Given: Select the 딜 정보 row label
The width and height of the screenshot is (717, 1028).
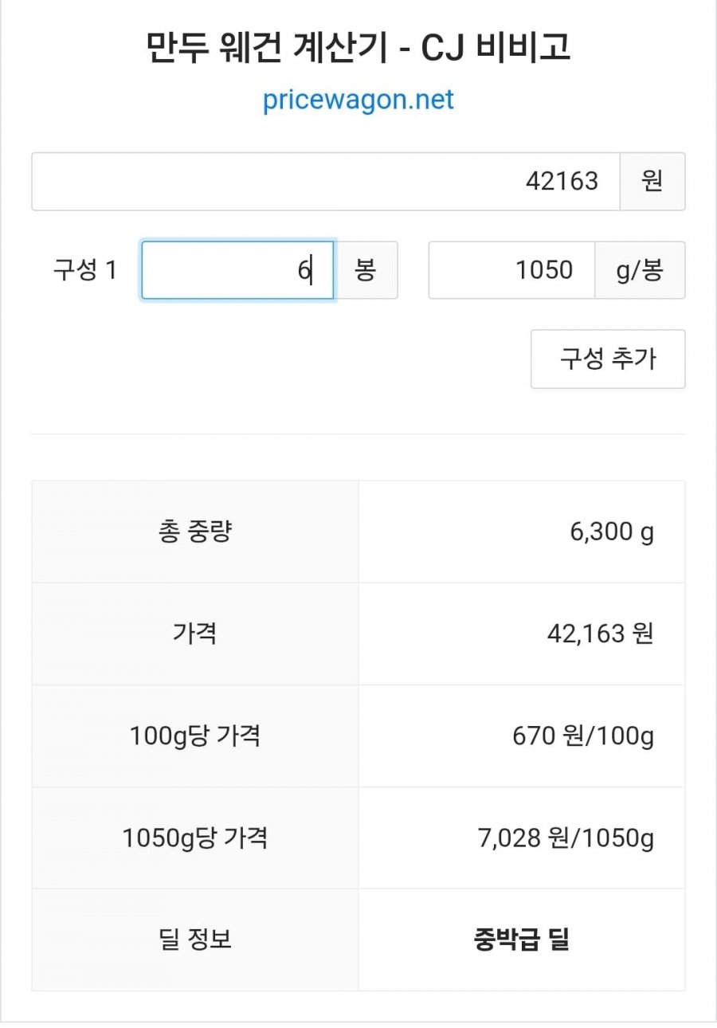Looking at the screenshot, I should 195,940.
